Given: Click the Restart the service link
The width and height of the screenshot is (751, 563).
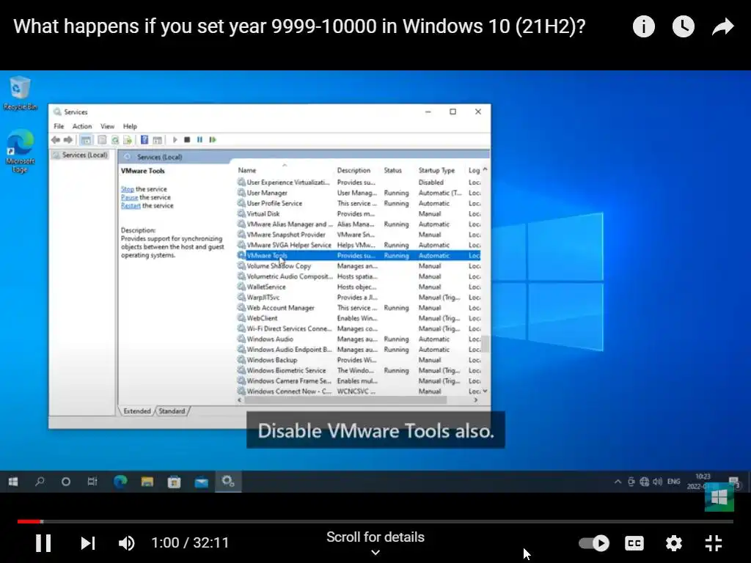Looking at the screenshot, I should [x=131, y=205].
